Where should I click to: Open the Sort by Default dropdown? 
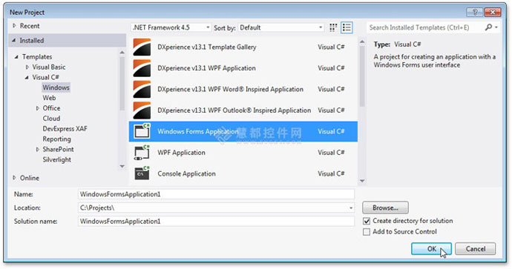pos(281,27)
